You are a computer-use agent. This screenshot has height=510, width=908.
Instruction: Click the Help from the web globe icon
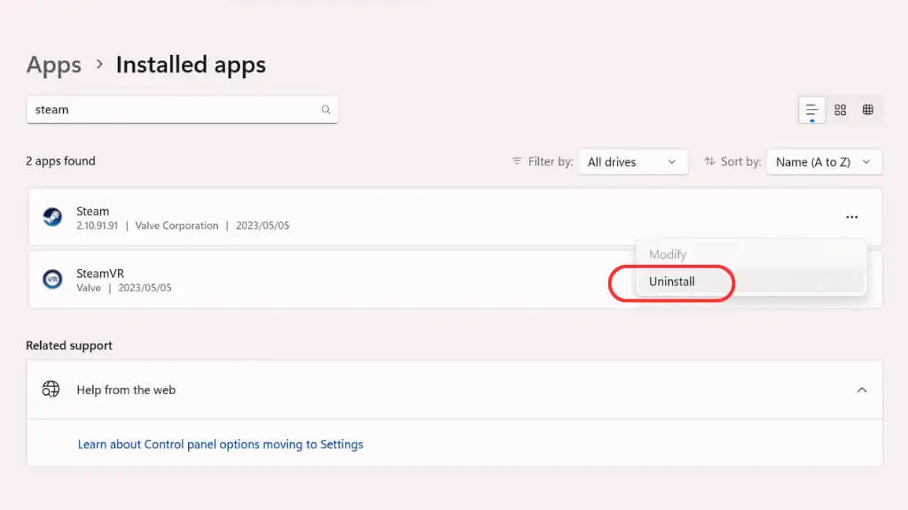[51, 390]
